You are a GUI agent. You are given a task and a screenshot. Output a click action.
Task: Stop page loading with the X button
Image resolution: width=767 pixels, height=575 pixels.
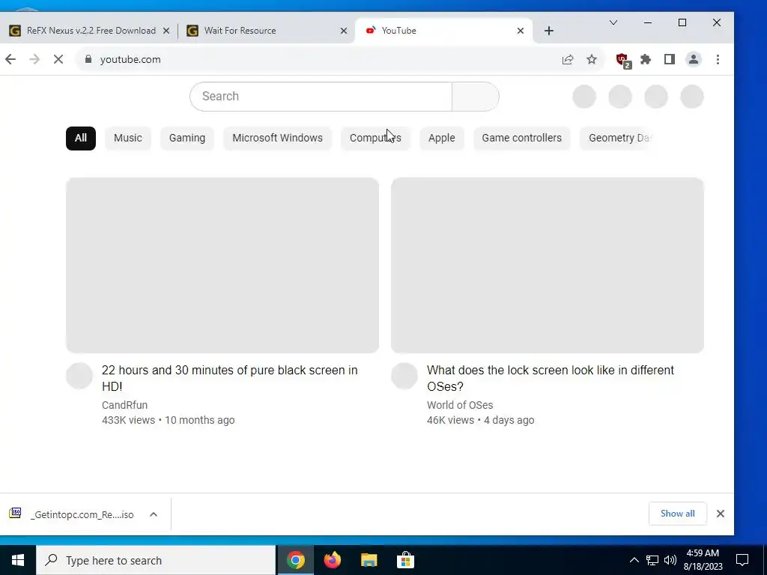point(58,60)
